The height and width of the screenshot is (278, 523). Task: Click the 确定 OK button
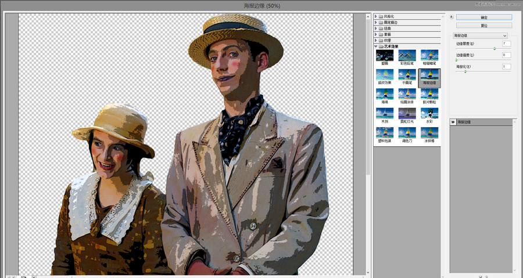pos(484,17)
